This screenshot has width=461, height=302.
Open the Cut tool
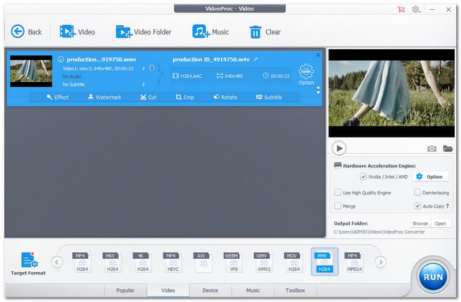pos(148,97)
